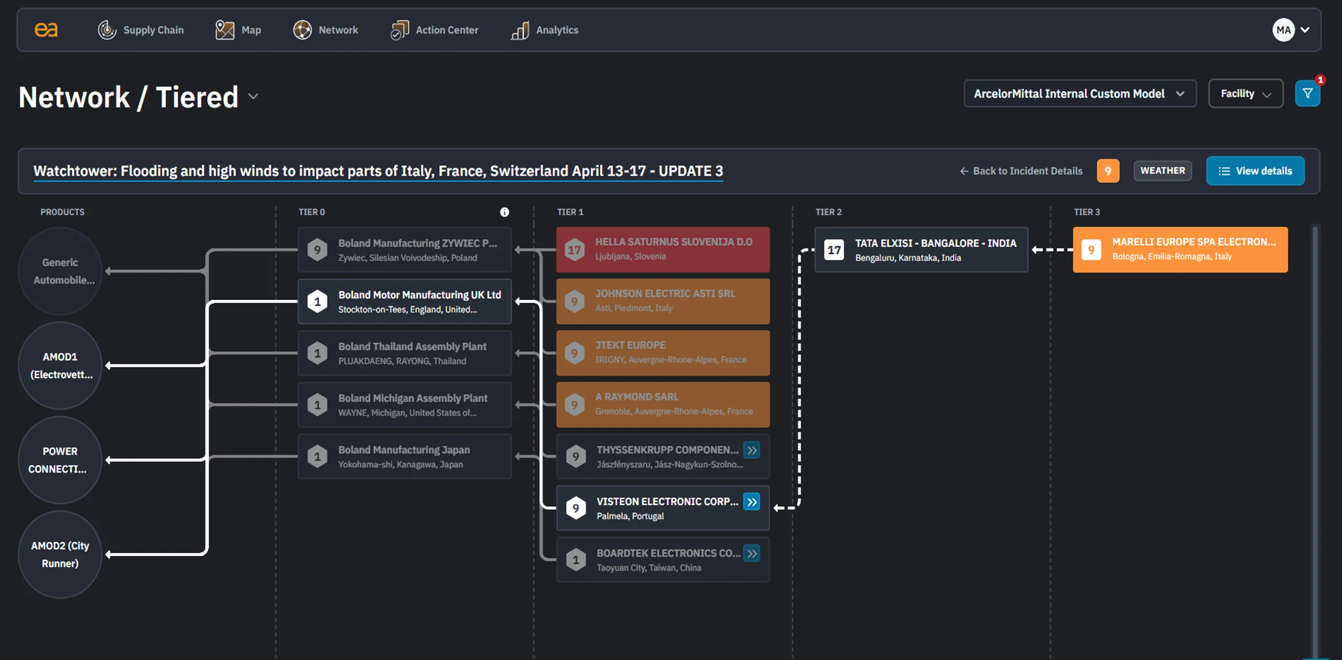The width and height of the screenshot is (1342, 660).
Task: Open the Facility dropdown
Action: (x=1246, y=93)
